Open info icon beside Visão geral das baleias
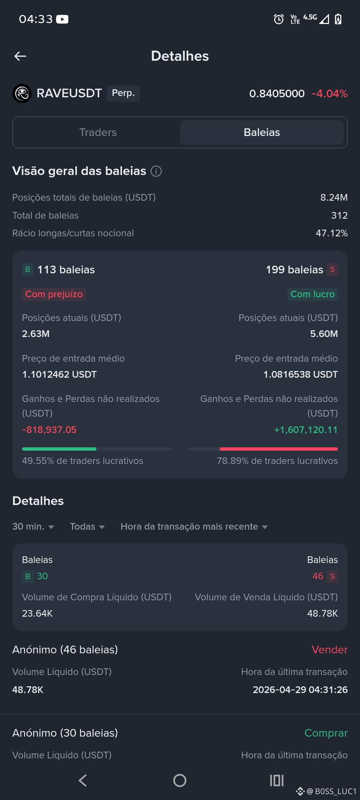 click(156, 171)
